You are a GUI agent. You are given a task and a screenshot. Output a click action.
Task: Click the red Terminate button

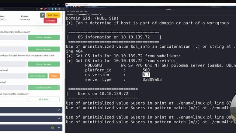(50, 21)
